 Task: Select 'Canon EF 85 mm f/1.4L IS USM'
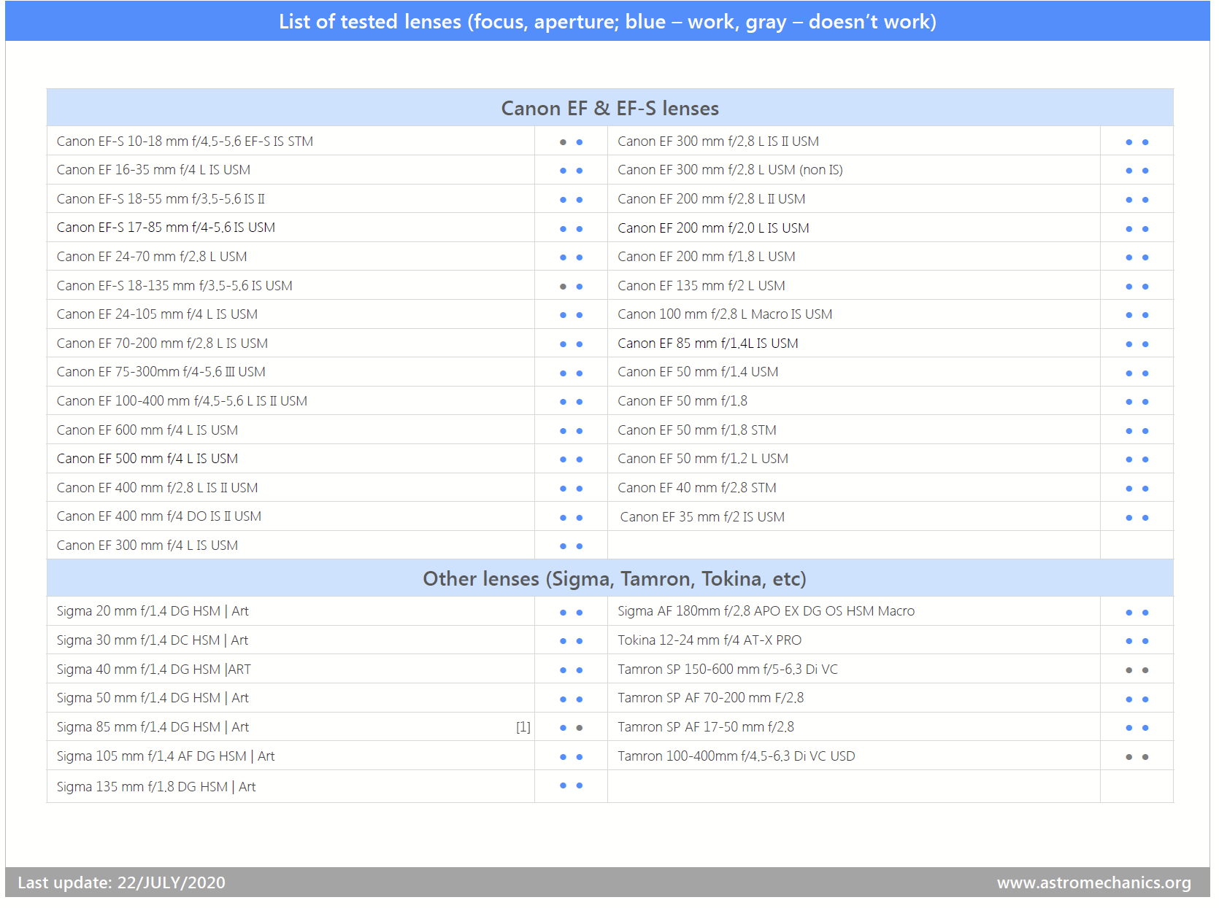(708, 344)
